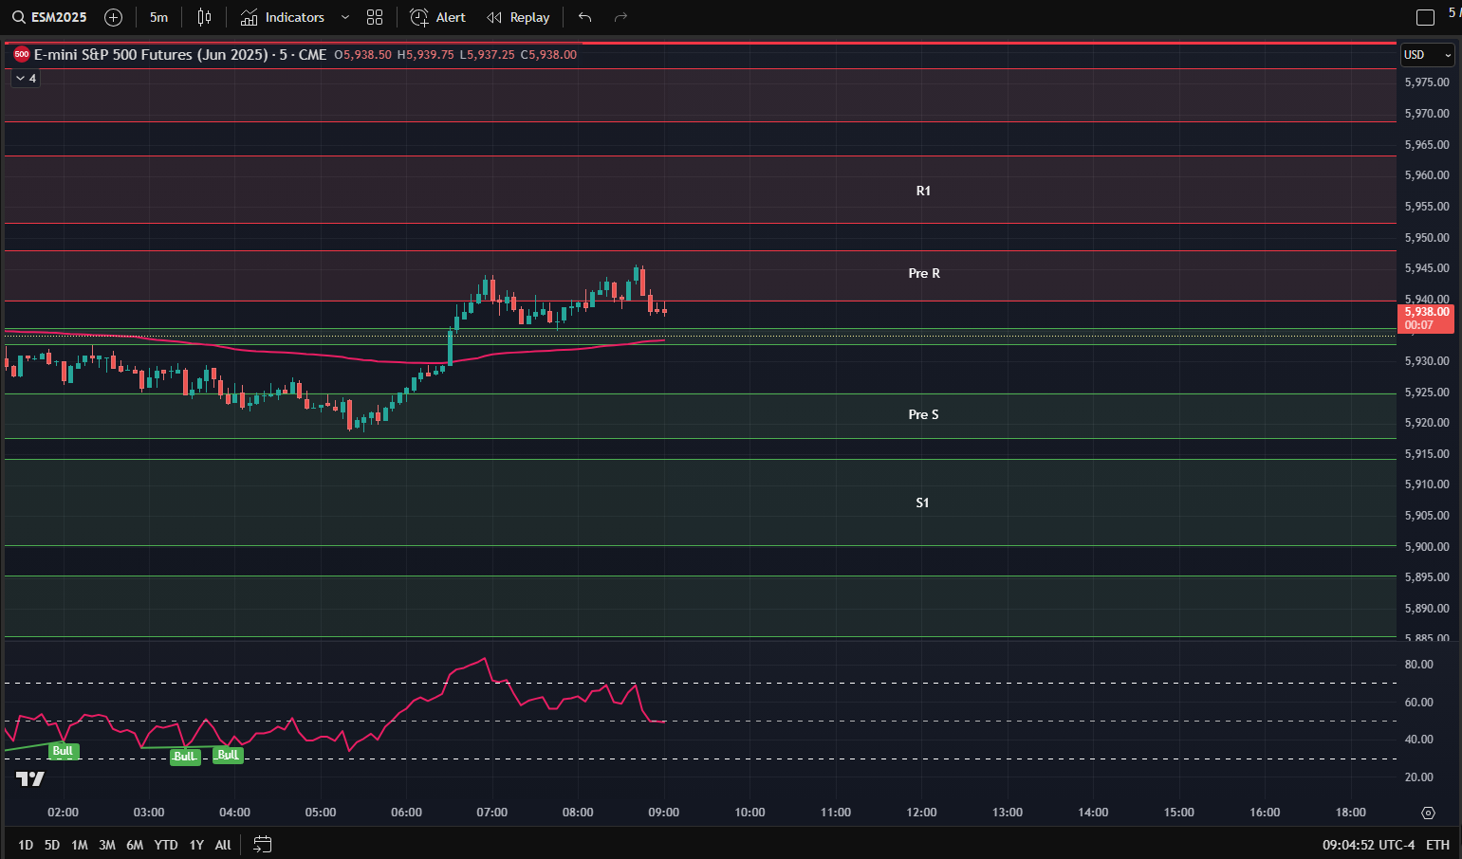Add symbol with the plus icon
1462x859 pixels.
pos(113,17)
